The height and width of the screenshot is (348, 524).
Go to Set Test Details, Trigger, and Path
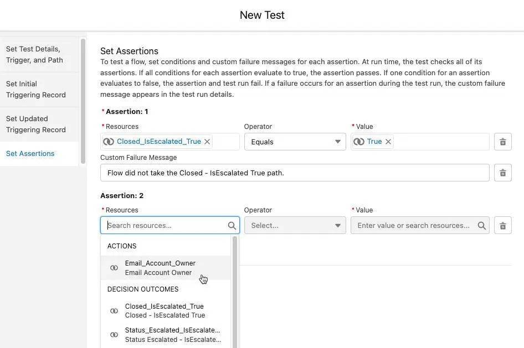(35, 54)
